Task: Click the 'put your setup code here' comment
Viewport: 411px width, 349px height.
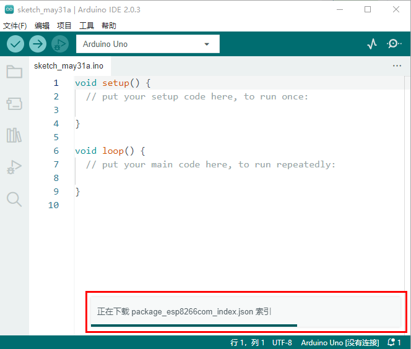Action: tap(197, 97)
